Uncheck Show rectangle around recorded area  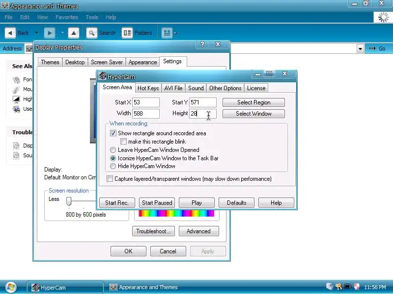pos(113,133)
